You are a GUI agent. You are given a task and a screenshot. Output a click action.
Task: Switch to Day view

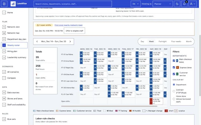tap(142, 41)
